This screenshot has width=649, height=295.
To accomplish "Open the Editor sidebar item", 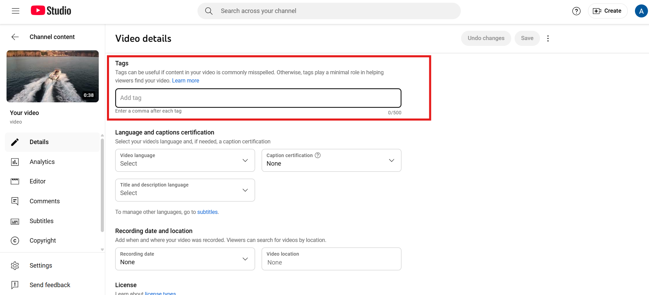I will pyautogui.click(x=37, y=181).
